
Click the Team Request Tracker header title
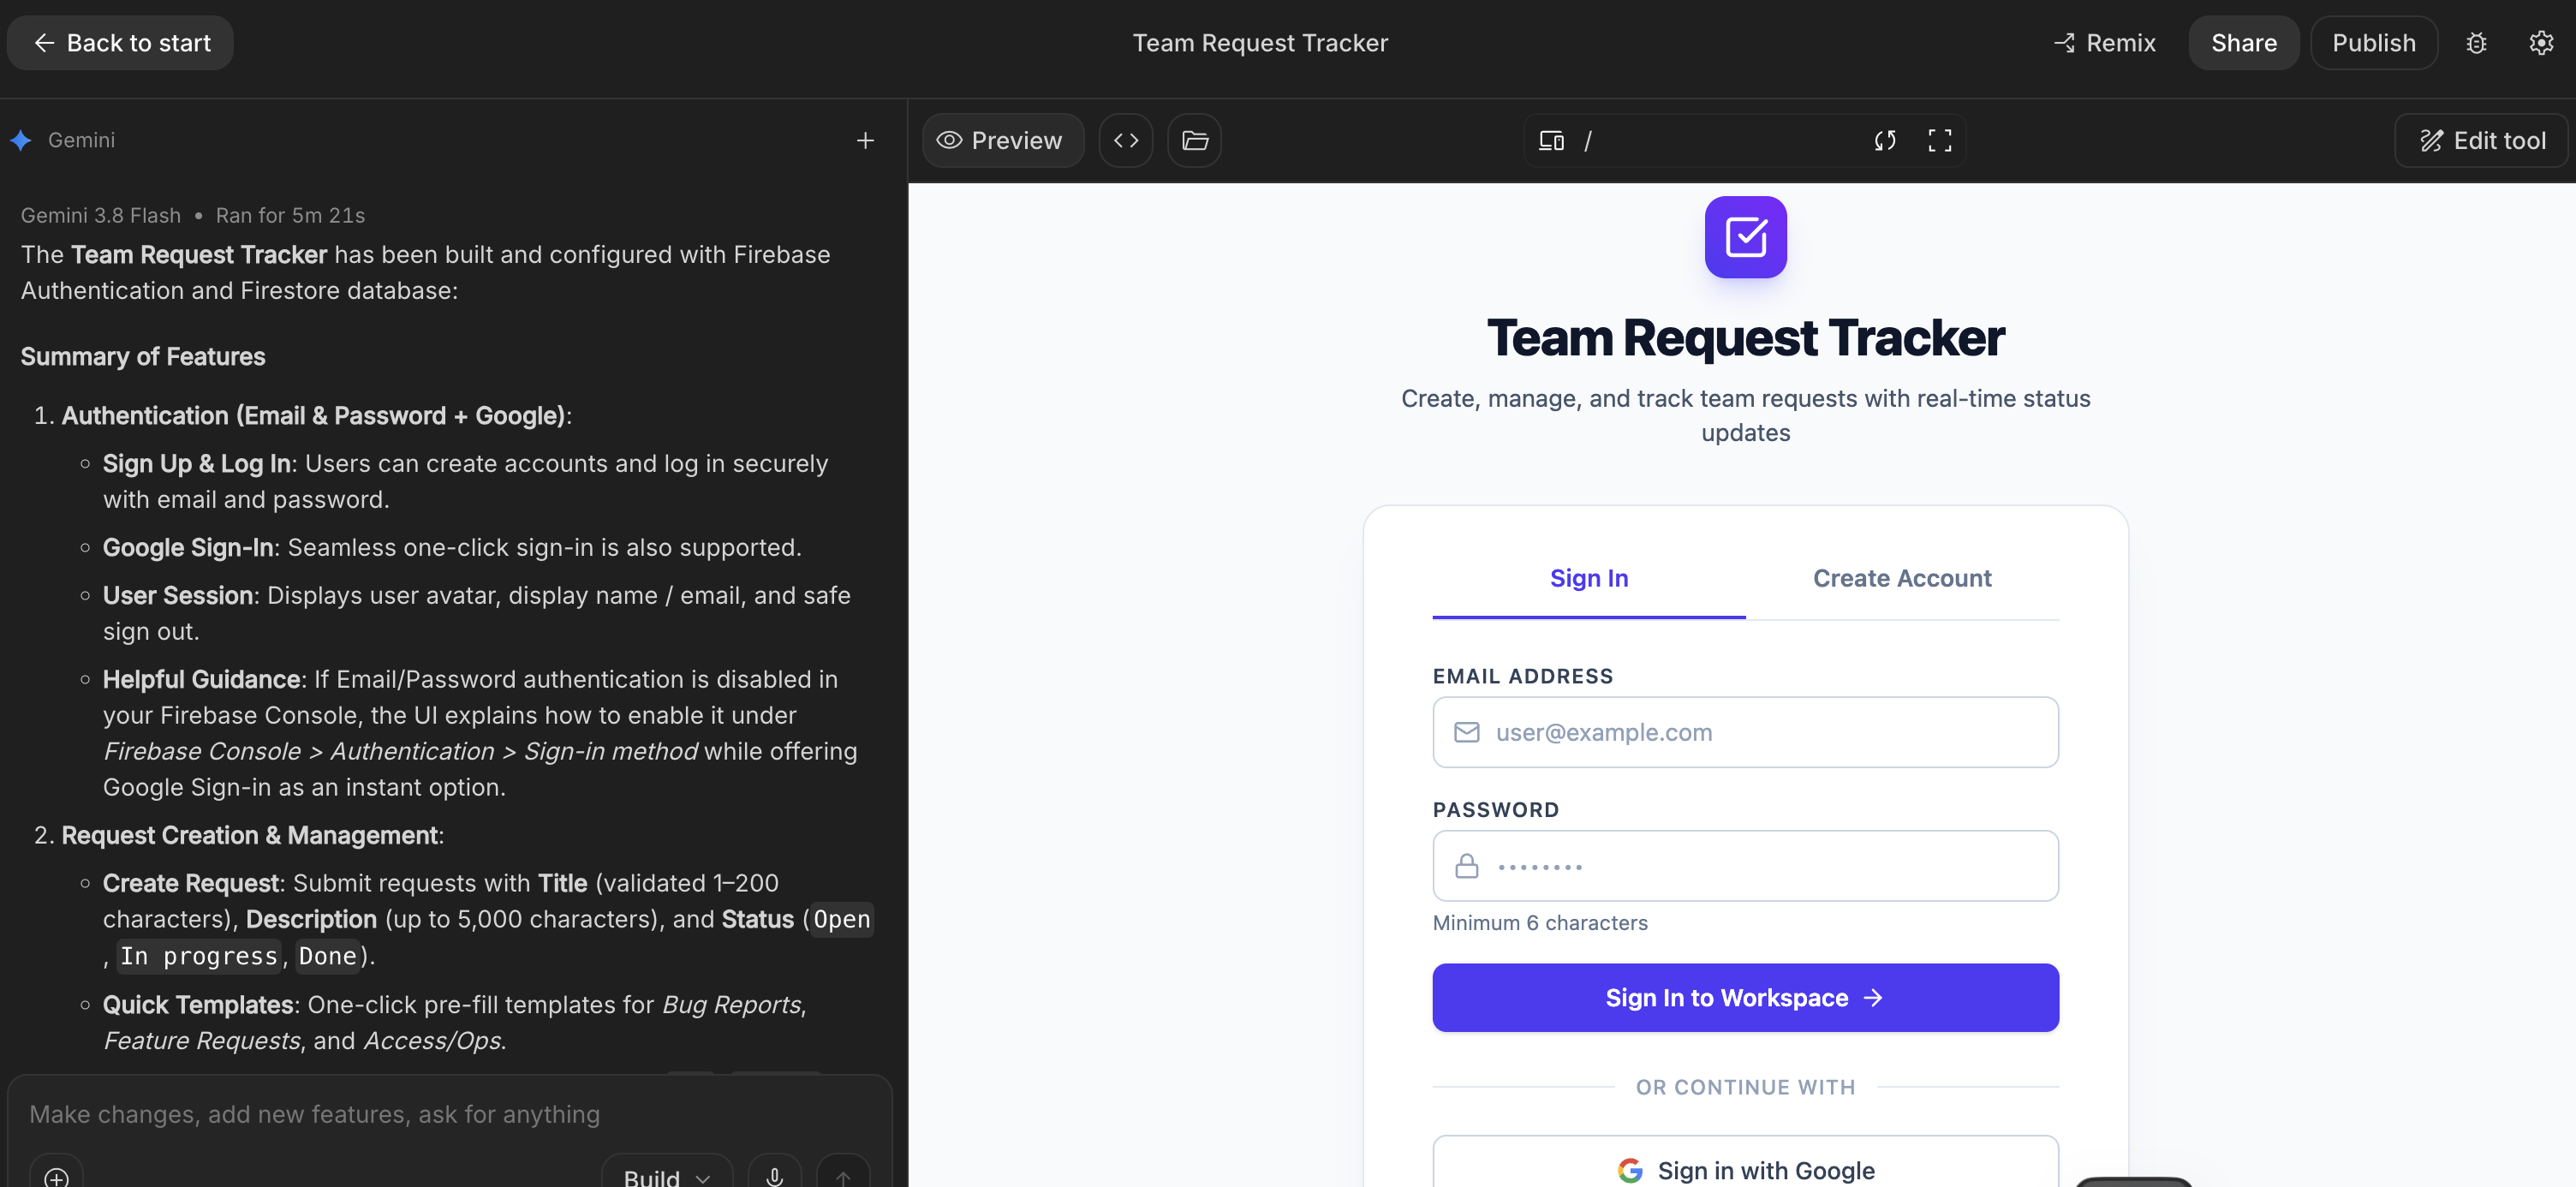pyautogui.click(x=1260, y=43)
